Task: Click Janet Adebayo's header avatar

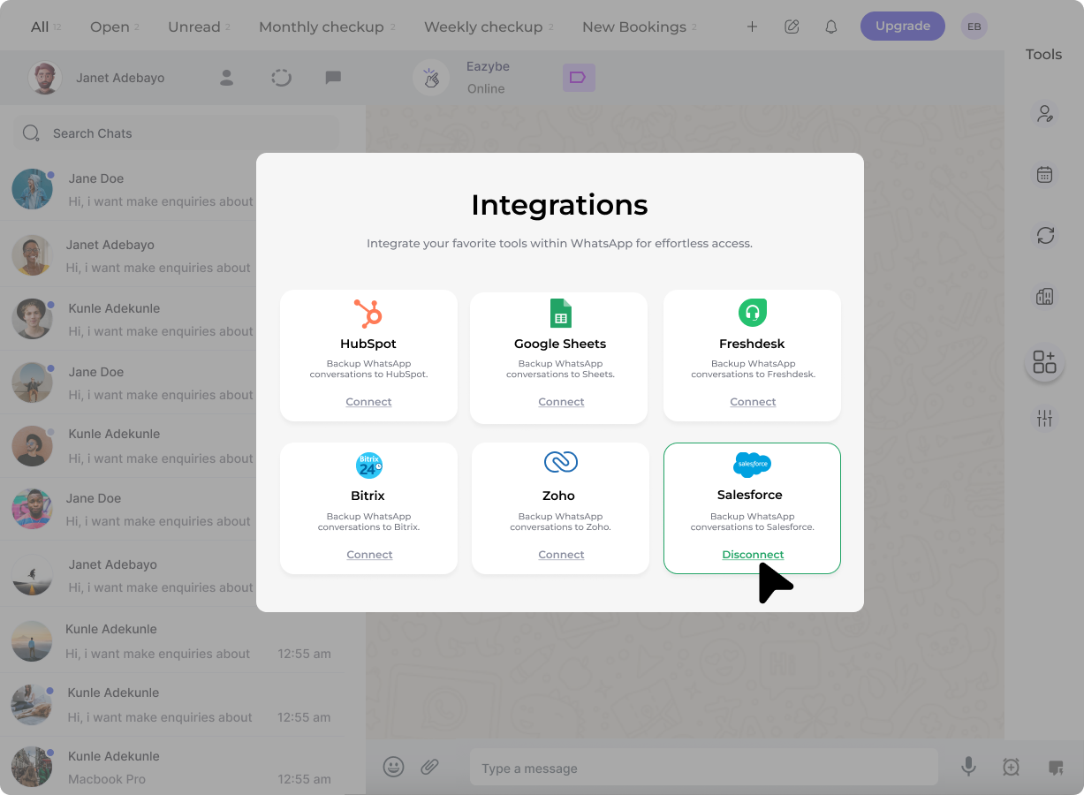Action: click(x=44, y=78)
